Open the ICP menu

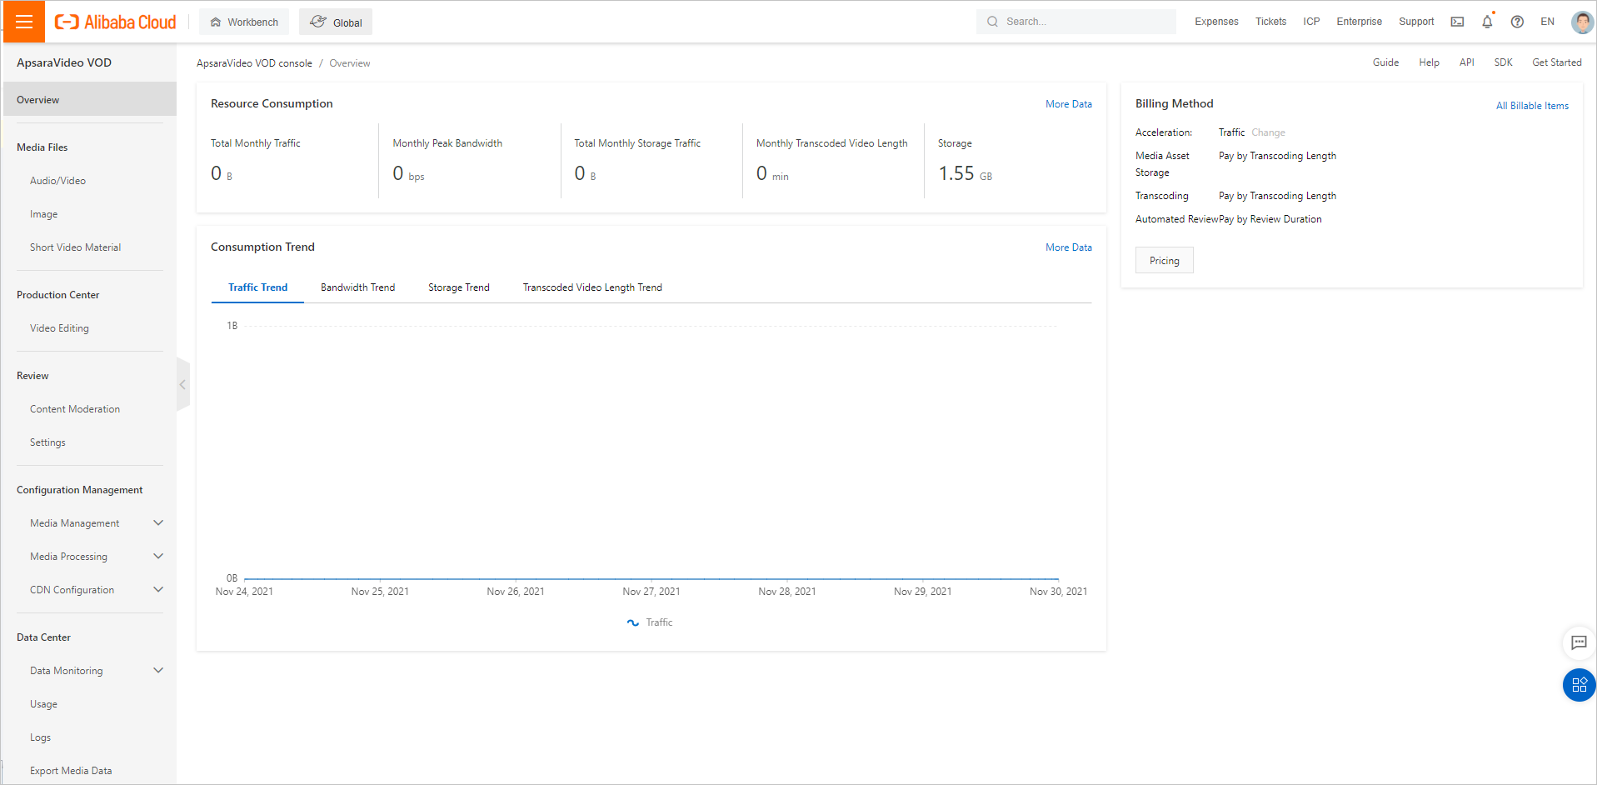point(1311,22)
